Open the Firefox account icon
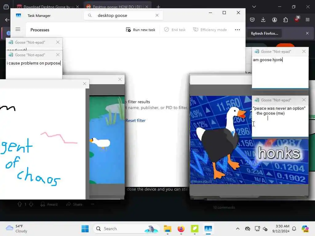The image size is (315, 236). click(274, 20)
